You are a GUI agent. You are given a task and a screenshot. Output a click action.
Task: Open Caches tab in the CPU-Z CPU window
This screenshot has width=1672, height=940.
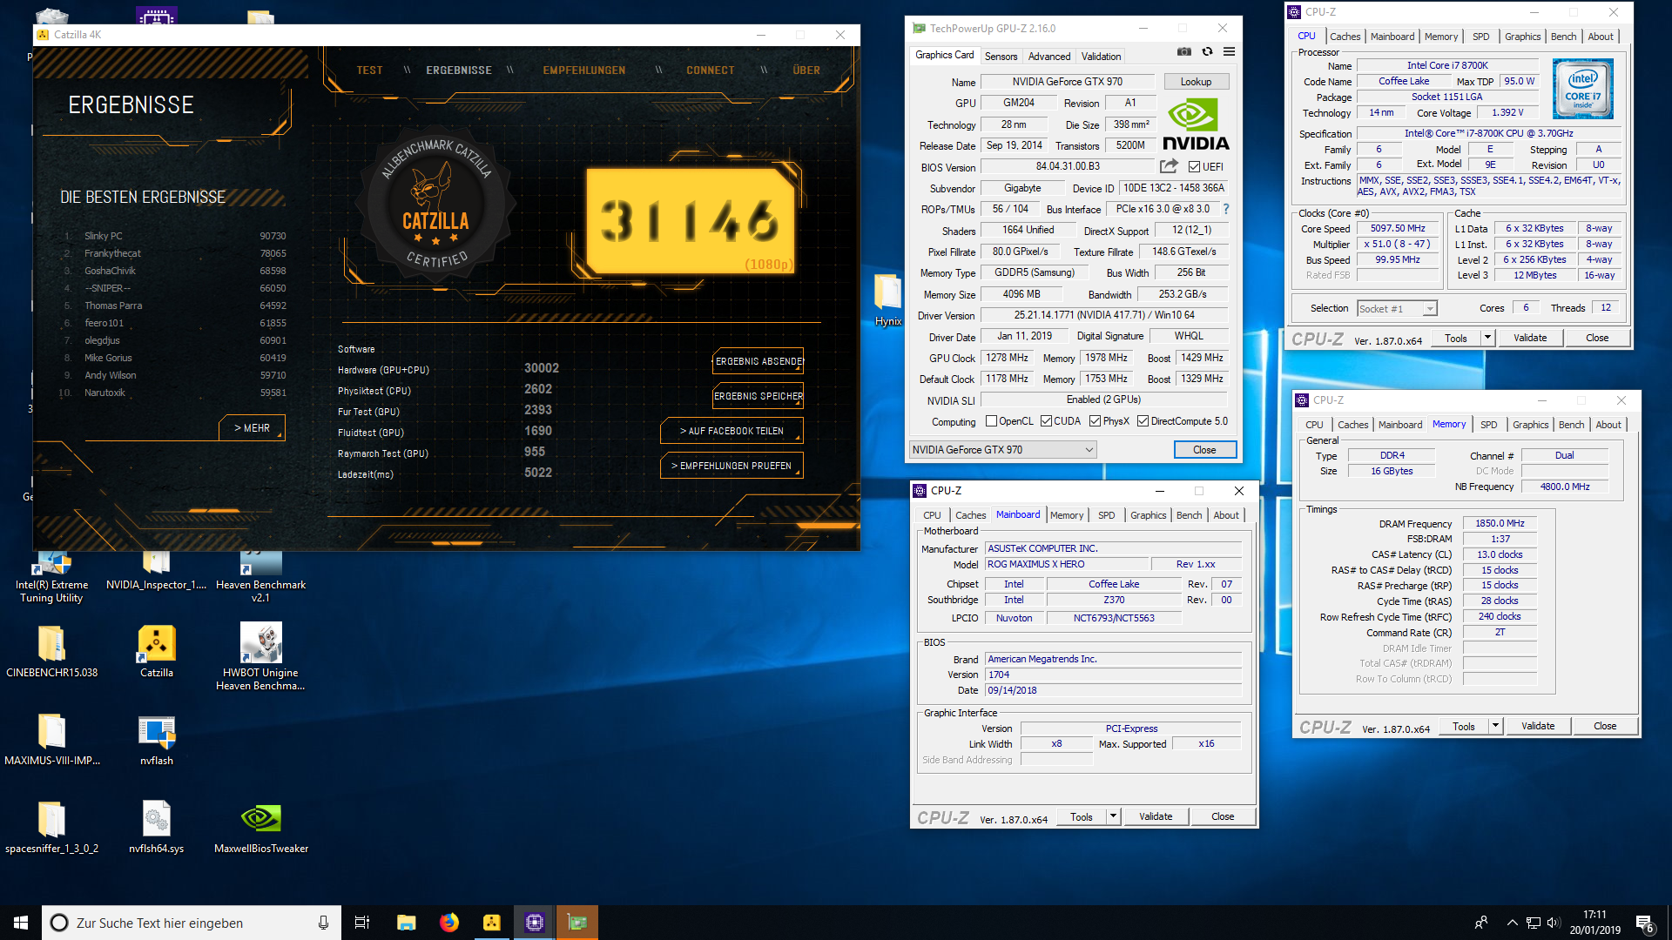(1345, 37)
